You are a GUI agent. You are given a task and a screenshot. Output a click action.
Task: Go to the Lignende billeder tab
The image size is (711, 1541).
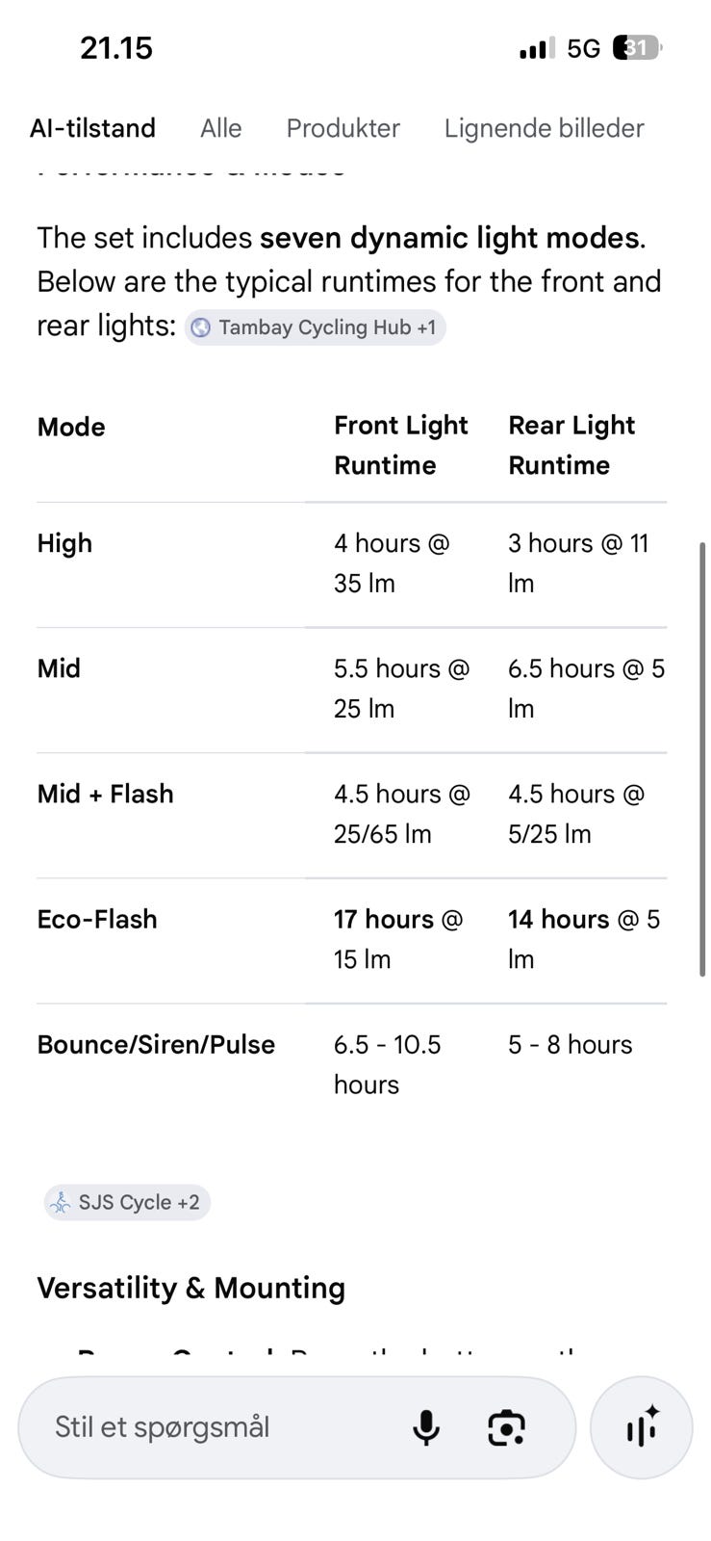pyautogui.click(x=544, y=128)
